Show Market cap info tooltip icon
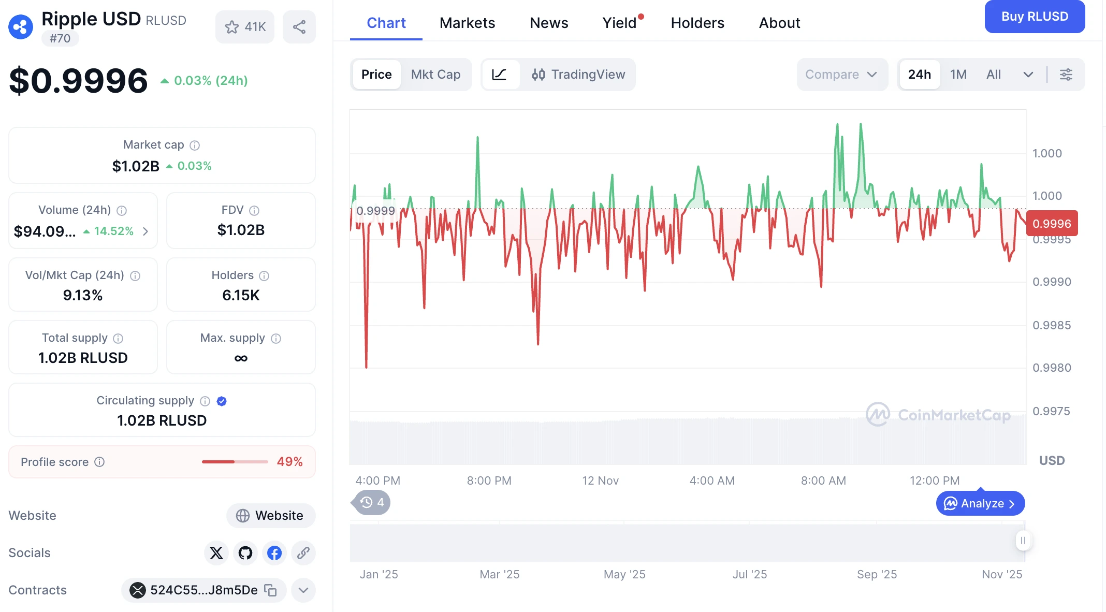The height and width of the screenshot is (612, 1106). (195, 145)
